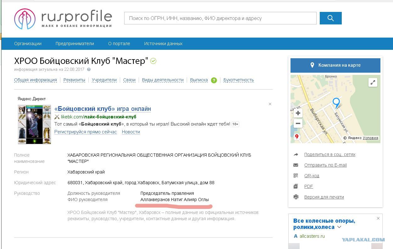Click the share arrow icon

[296, 154]
